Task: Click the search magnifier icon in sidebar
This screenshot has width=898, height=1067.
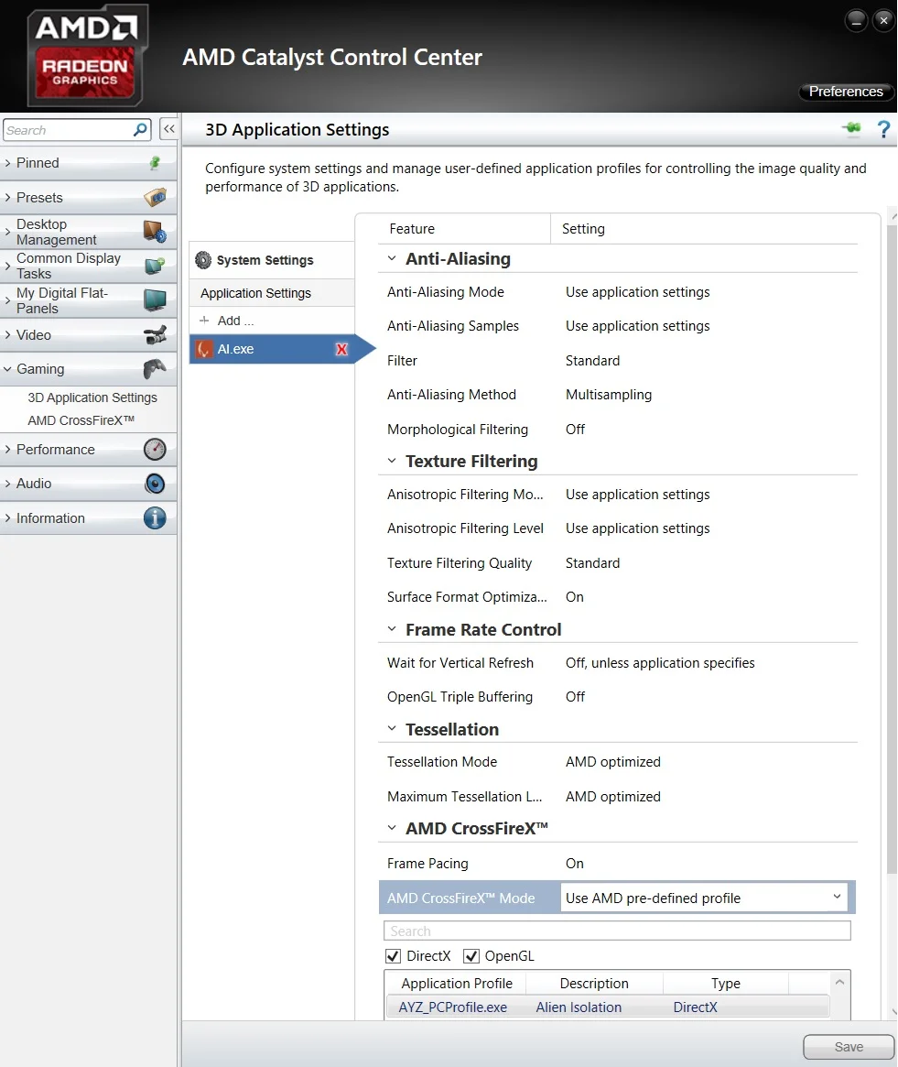Action: click(140, 129)
